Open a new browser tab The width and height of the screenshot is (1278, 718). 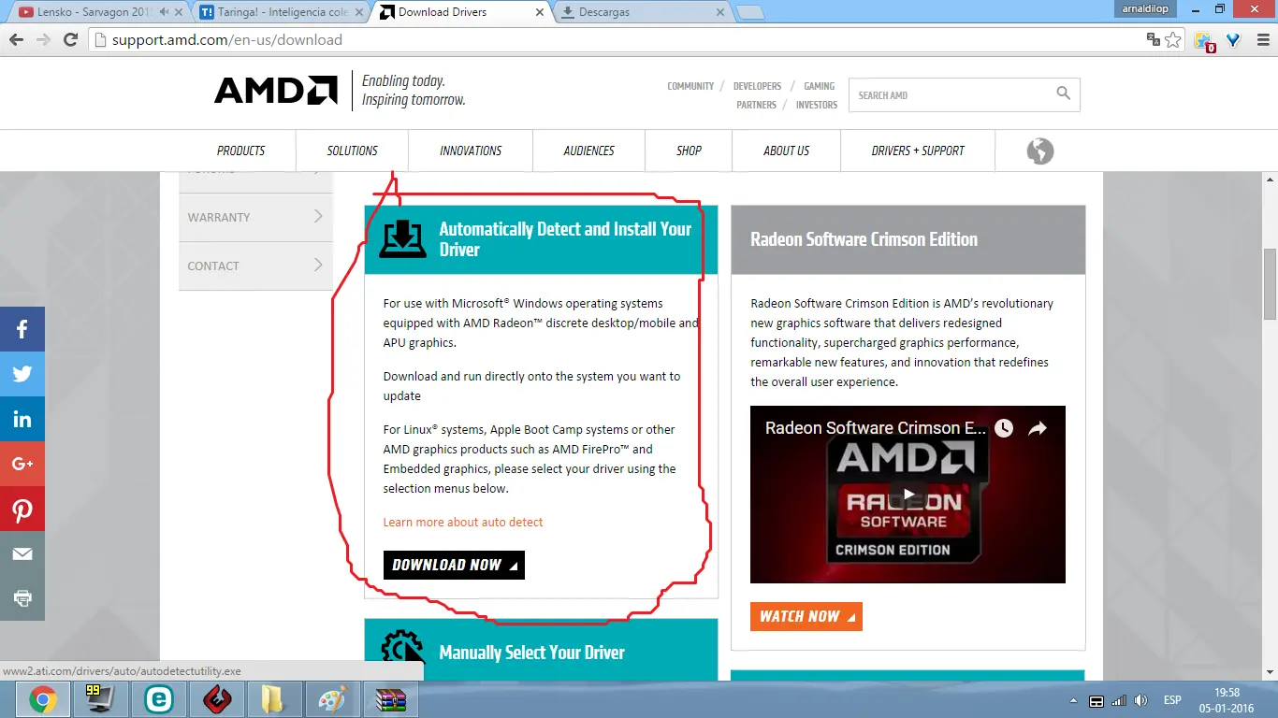750,12
